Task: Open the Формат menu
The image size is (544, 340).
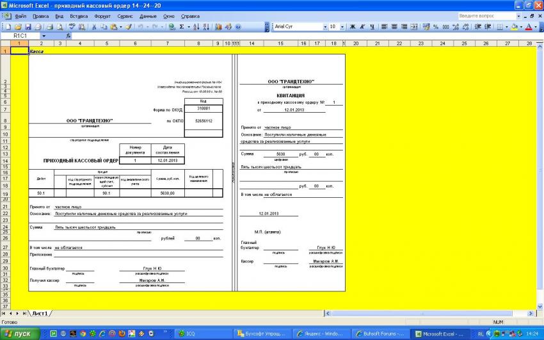Action: (101, 15)
